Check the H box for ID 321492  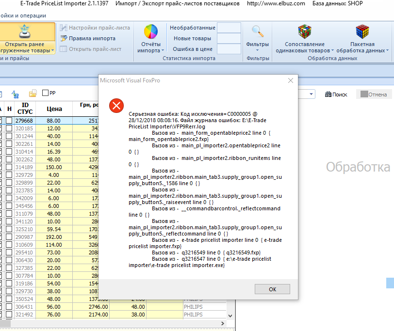pyautogui.click(x=9, y=315)
